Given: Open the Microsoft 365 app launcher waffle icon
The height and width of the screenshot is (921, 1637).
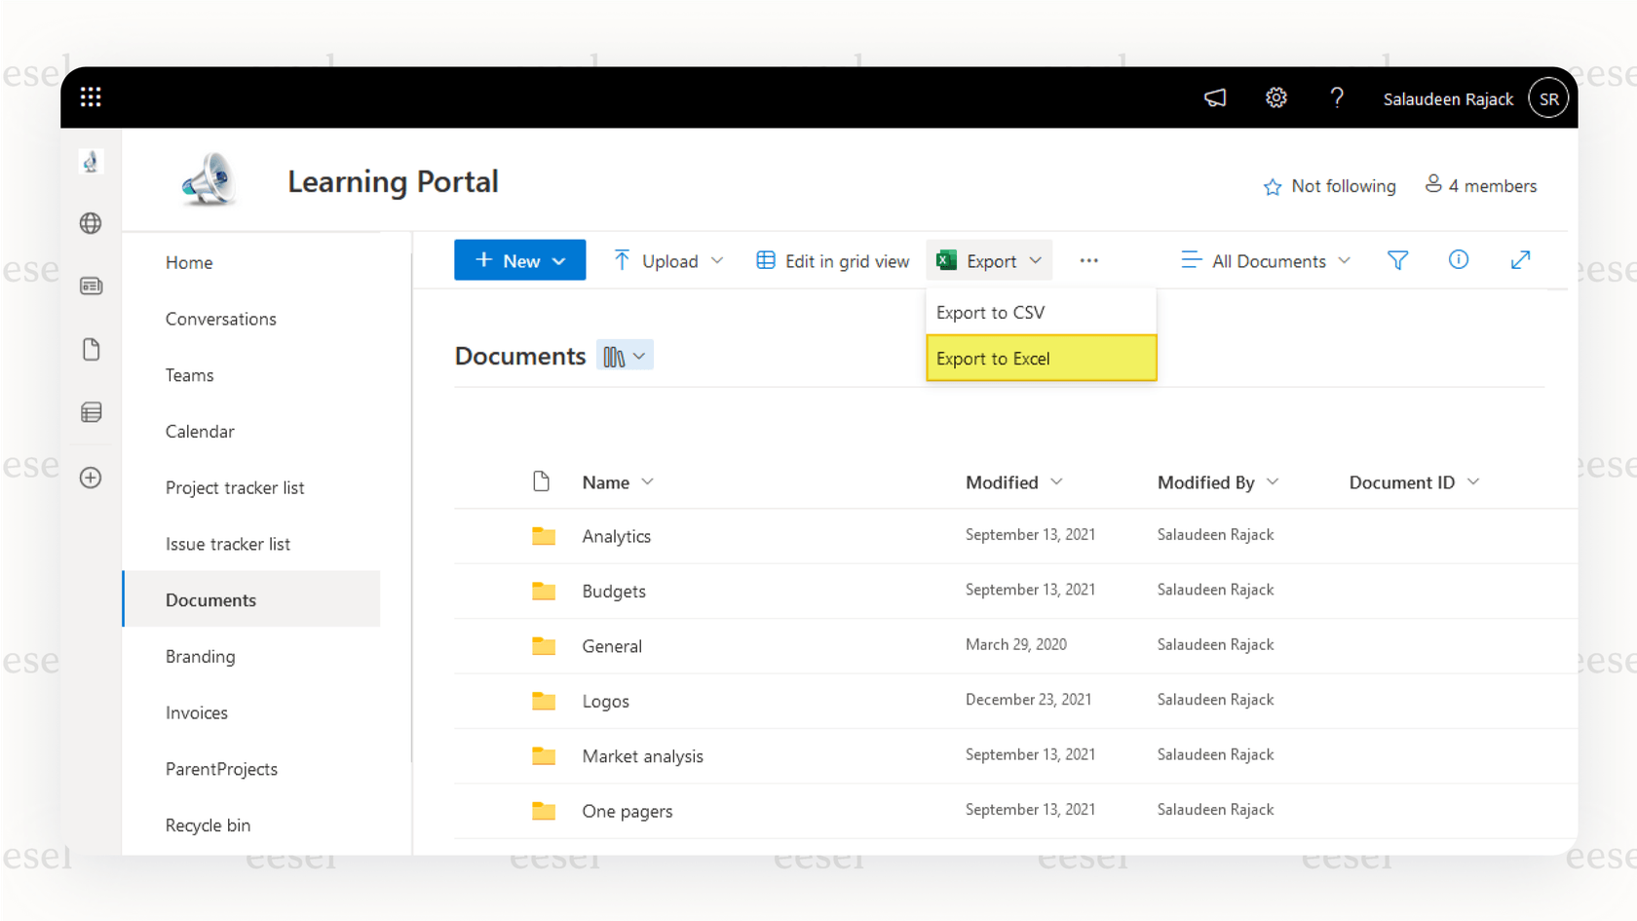Looking at the screenshot, I should click(91, 96).
